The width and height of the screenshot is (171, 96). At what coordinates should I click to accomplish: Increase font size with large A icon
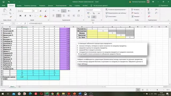41,11
